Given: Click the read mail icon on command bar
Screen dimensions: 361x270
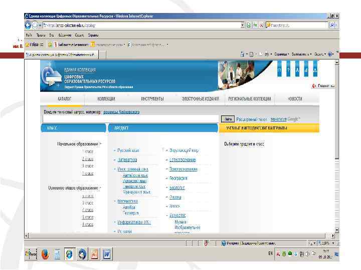Looking at the screenshot, I should tap(261, 54).
